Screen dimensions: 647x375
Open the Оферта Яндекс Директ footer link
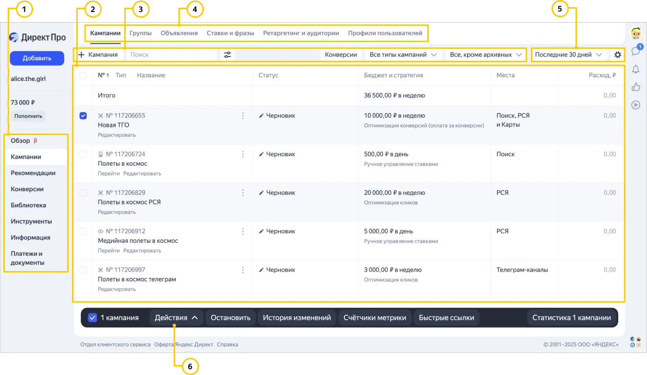[x=184, y=344]
